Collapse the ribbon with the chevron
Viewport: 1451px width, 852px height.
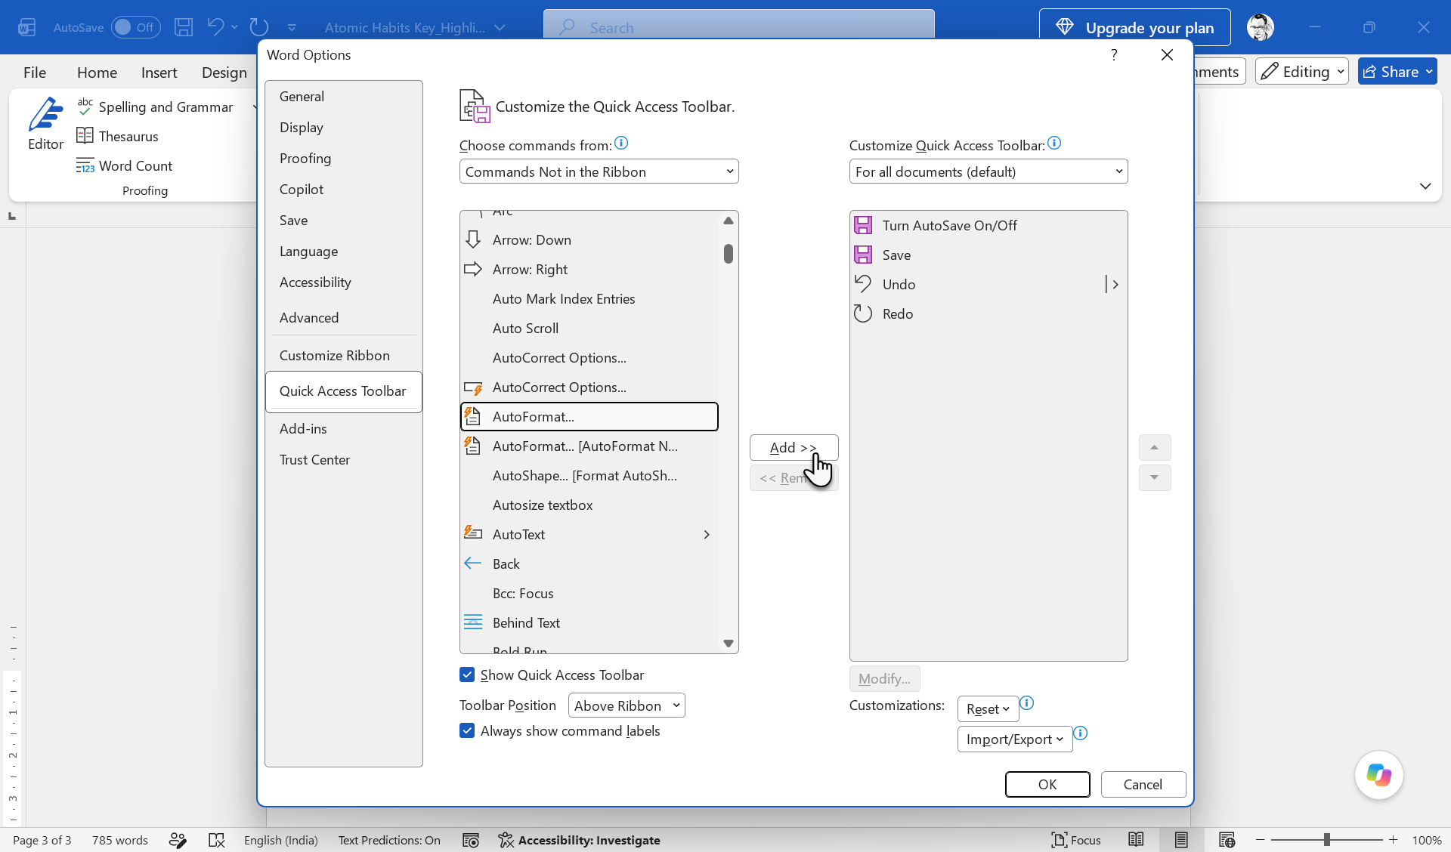pyautogui.click(x=1425, y=186)
